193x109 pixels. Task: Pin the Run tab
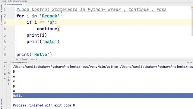pos(5,78)
